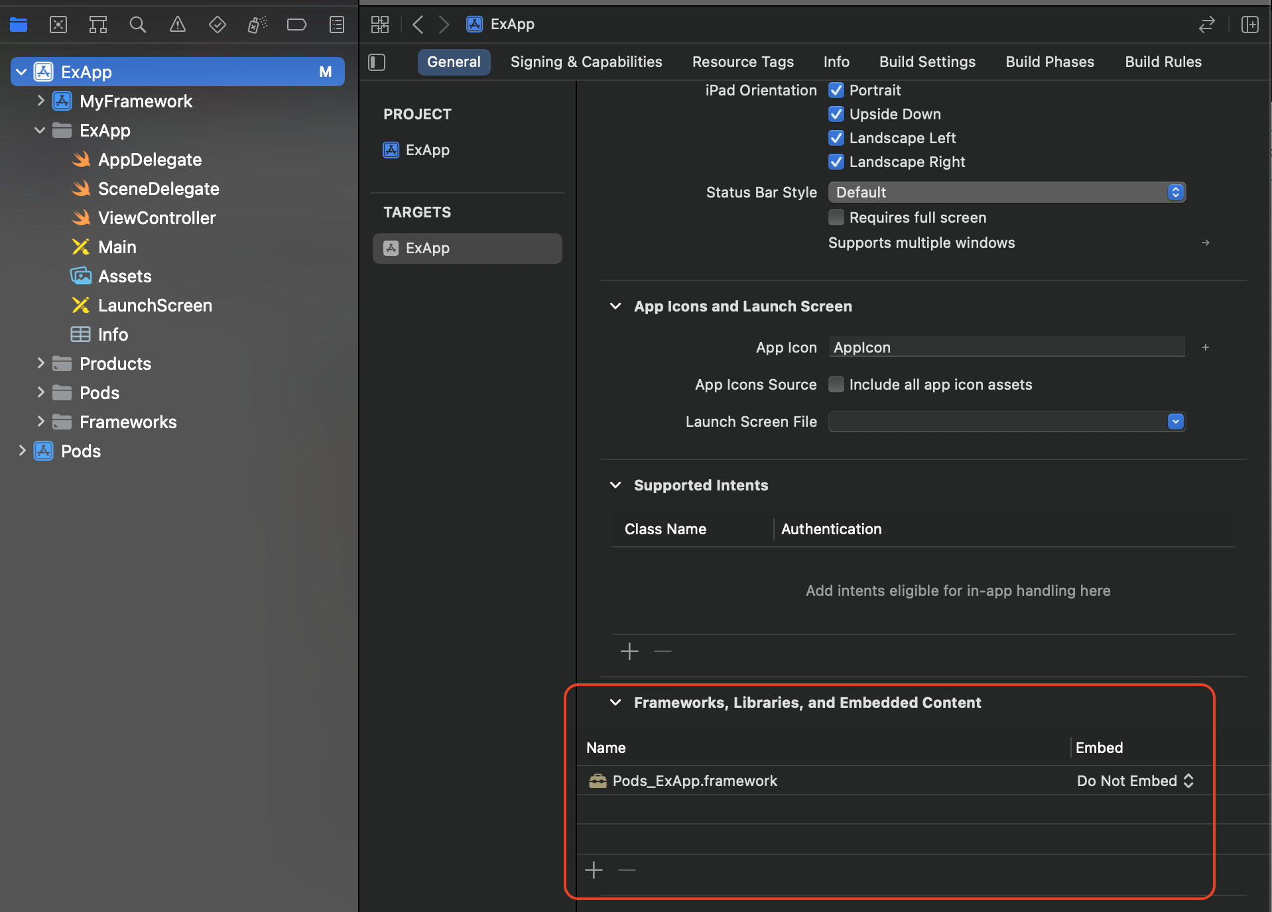Click the Pods_ExApp.framework toolbox icon
This screenshot has height=912, width=1272.
click(598, 781)
